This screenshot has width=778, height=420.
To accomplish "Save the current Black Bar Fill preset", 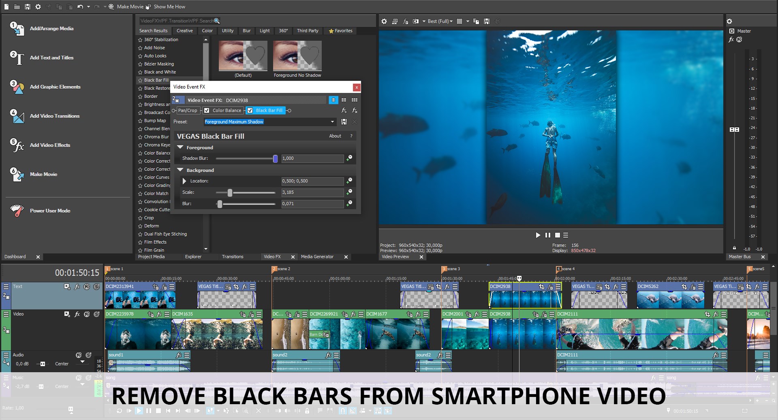I will point(344,122).
